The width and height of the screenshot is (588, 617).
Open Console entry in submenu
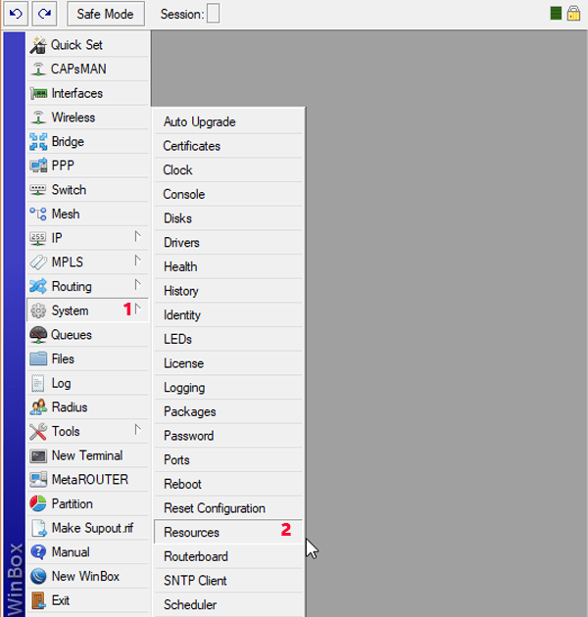(228, 194)
